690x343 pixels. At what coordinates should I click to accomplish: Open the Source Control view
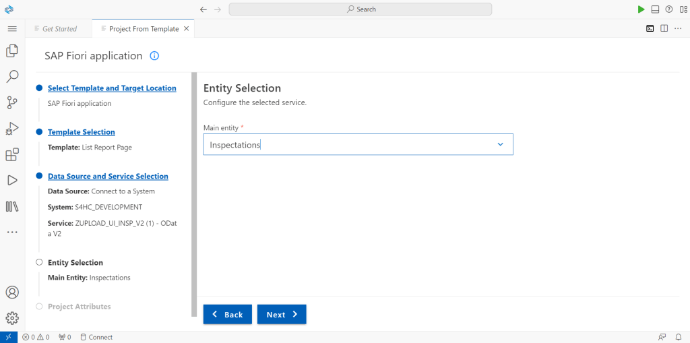pos(11,102)
